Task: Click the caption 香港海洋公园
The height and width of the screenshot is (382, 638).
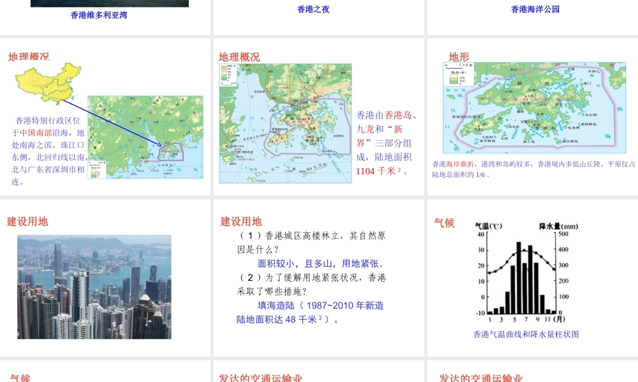Action: tap(535, 10)
